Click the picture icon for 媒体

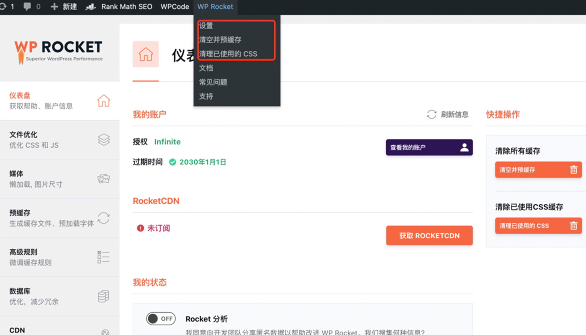click(x=103, y=179)
